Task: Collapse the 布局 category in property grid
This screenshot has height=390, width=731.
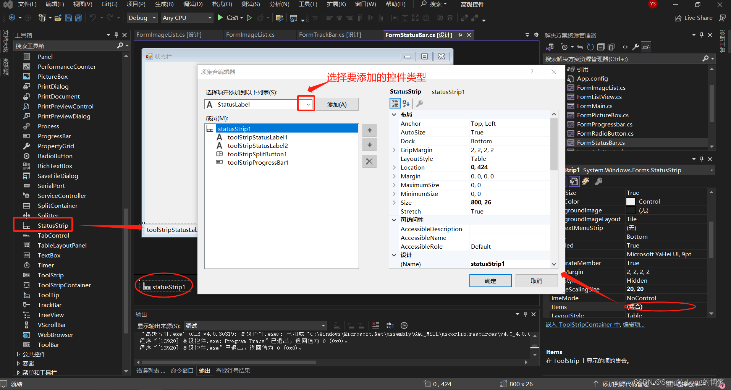Action: 394,115
